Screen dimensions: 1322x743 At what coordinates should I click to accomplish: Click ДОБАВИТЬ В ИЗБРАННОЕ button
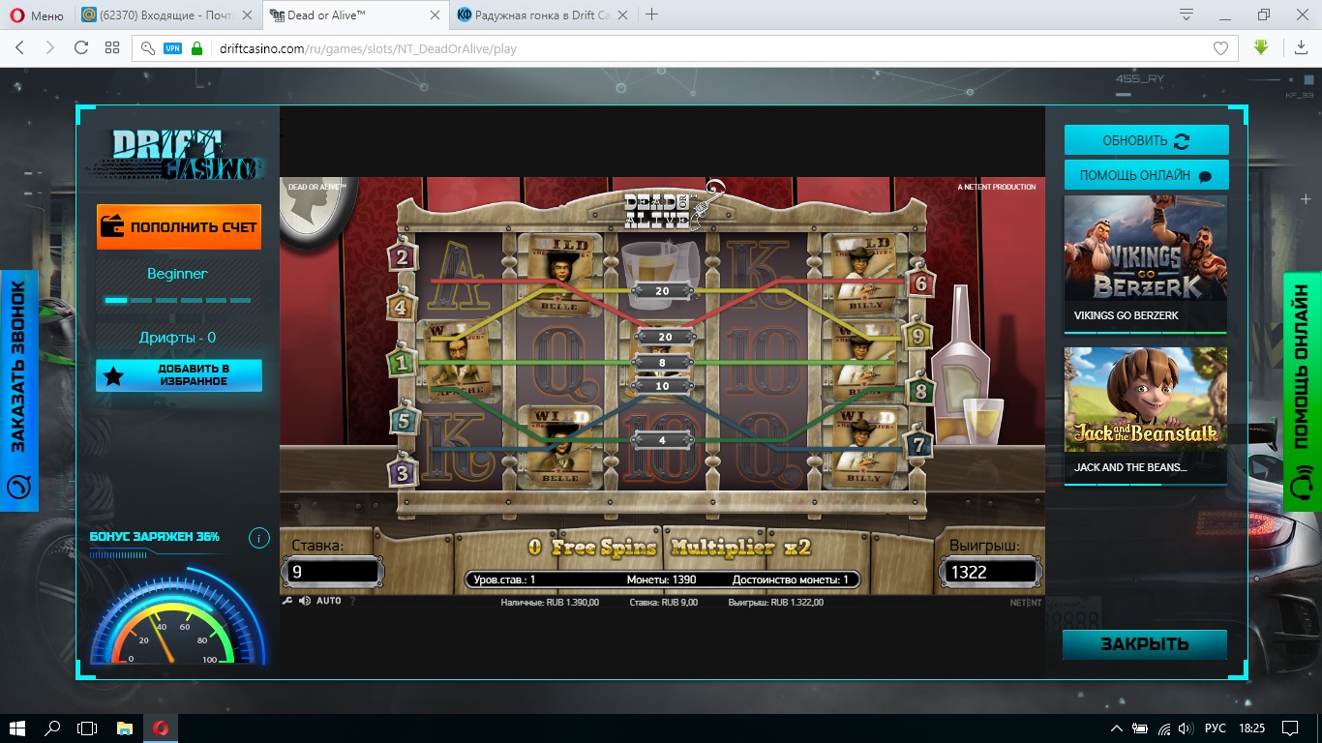[179, 375]
